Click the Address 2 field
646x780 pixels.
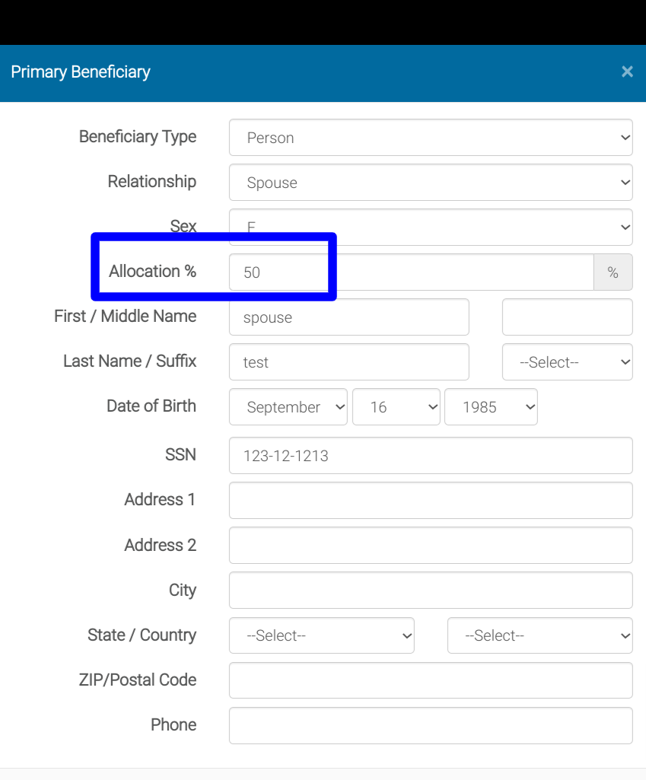tap(430, 546)
